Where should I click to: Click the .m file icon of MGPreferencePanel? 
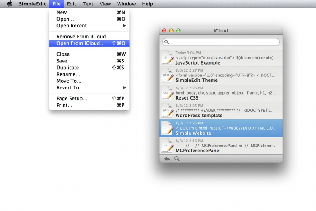coord(167,146)
